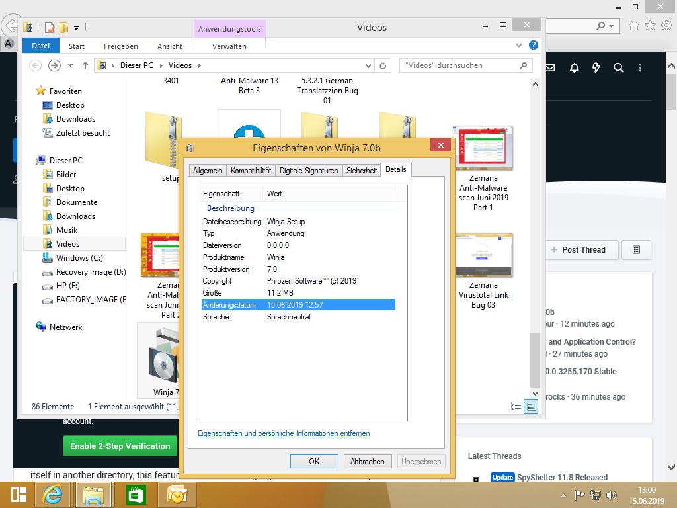Open the Kompatibilität tab
Image resolution: width=677 pixels, height=508 pixels.
(x=251, y=170)
